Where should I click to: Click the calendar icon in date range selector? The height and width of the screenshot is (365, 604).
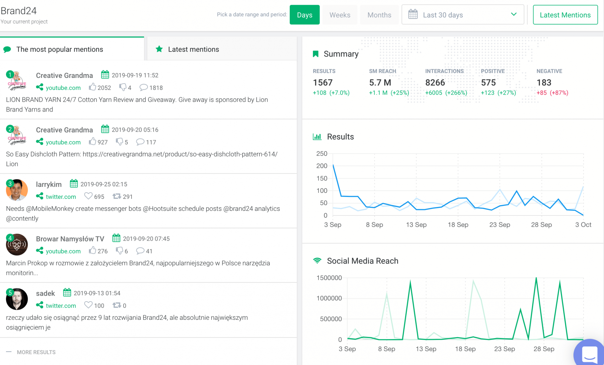pyautogui.click(x=413, y=14)
